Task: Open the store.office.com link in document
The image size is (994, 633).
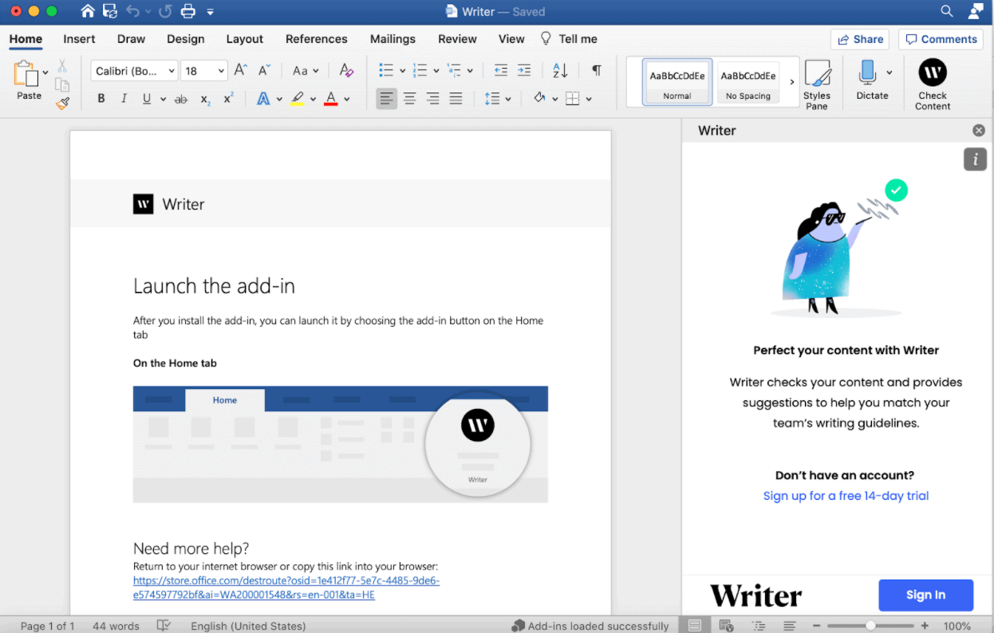Action: click(286, 588)
